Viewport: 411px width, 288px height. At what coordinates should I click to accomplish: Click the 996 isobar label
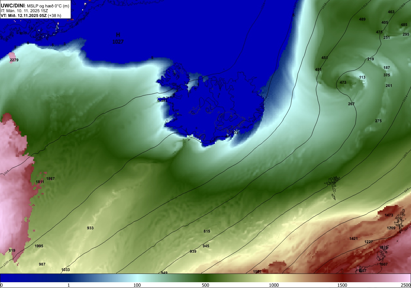pos(407,191)
